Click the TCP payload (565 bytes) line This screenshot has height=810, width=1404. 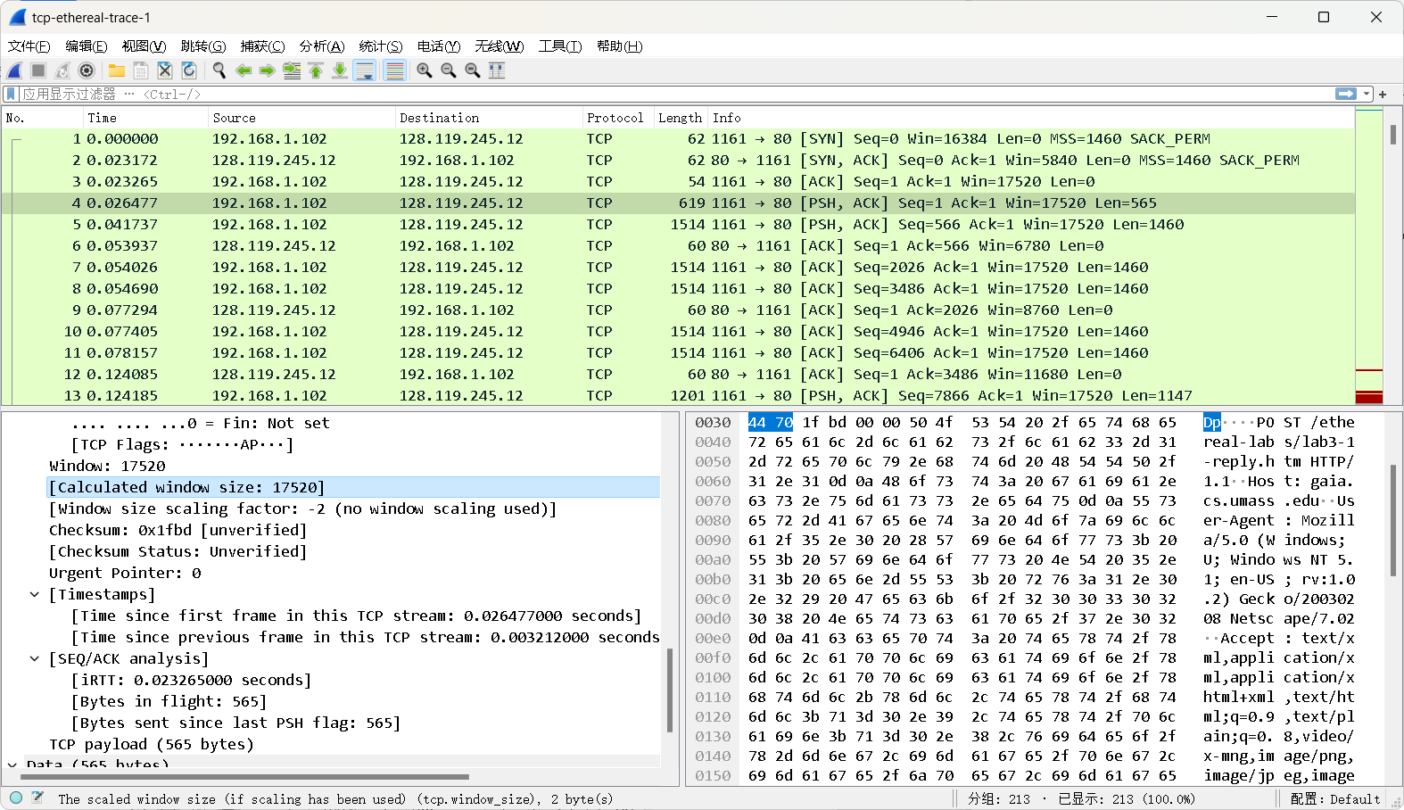(x=152, y=744)
